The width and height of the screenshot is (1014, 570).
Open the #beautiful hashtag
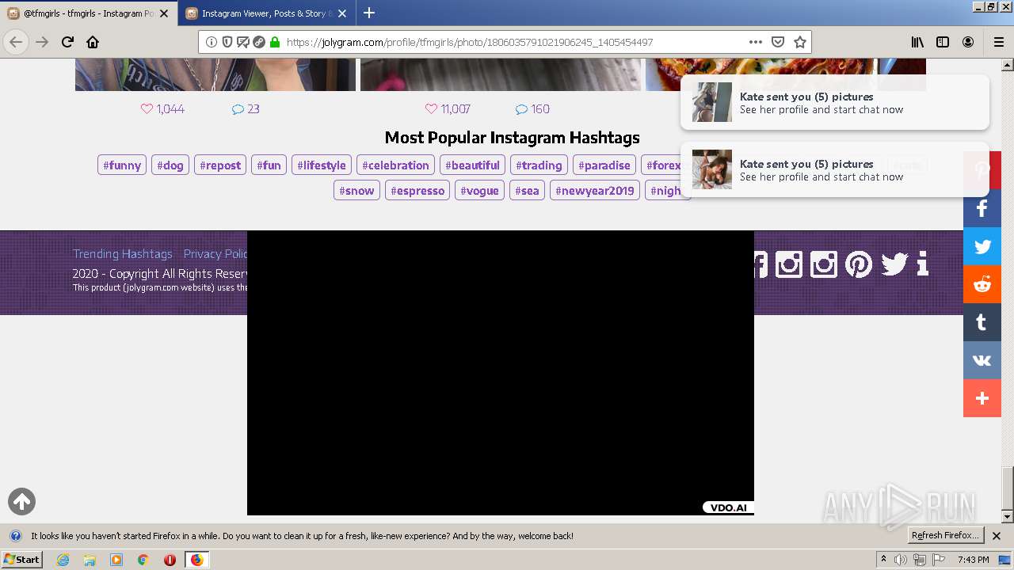(472, 165)
